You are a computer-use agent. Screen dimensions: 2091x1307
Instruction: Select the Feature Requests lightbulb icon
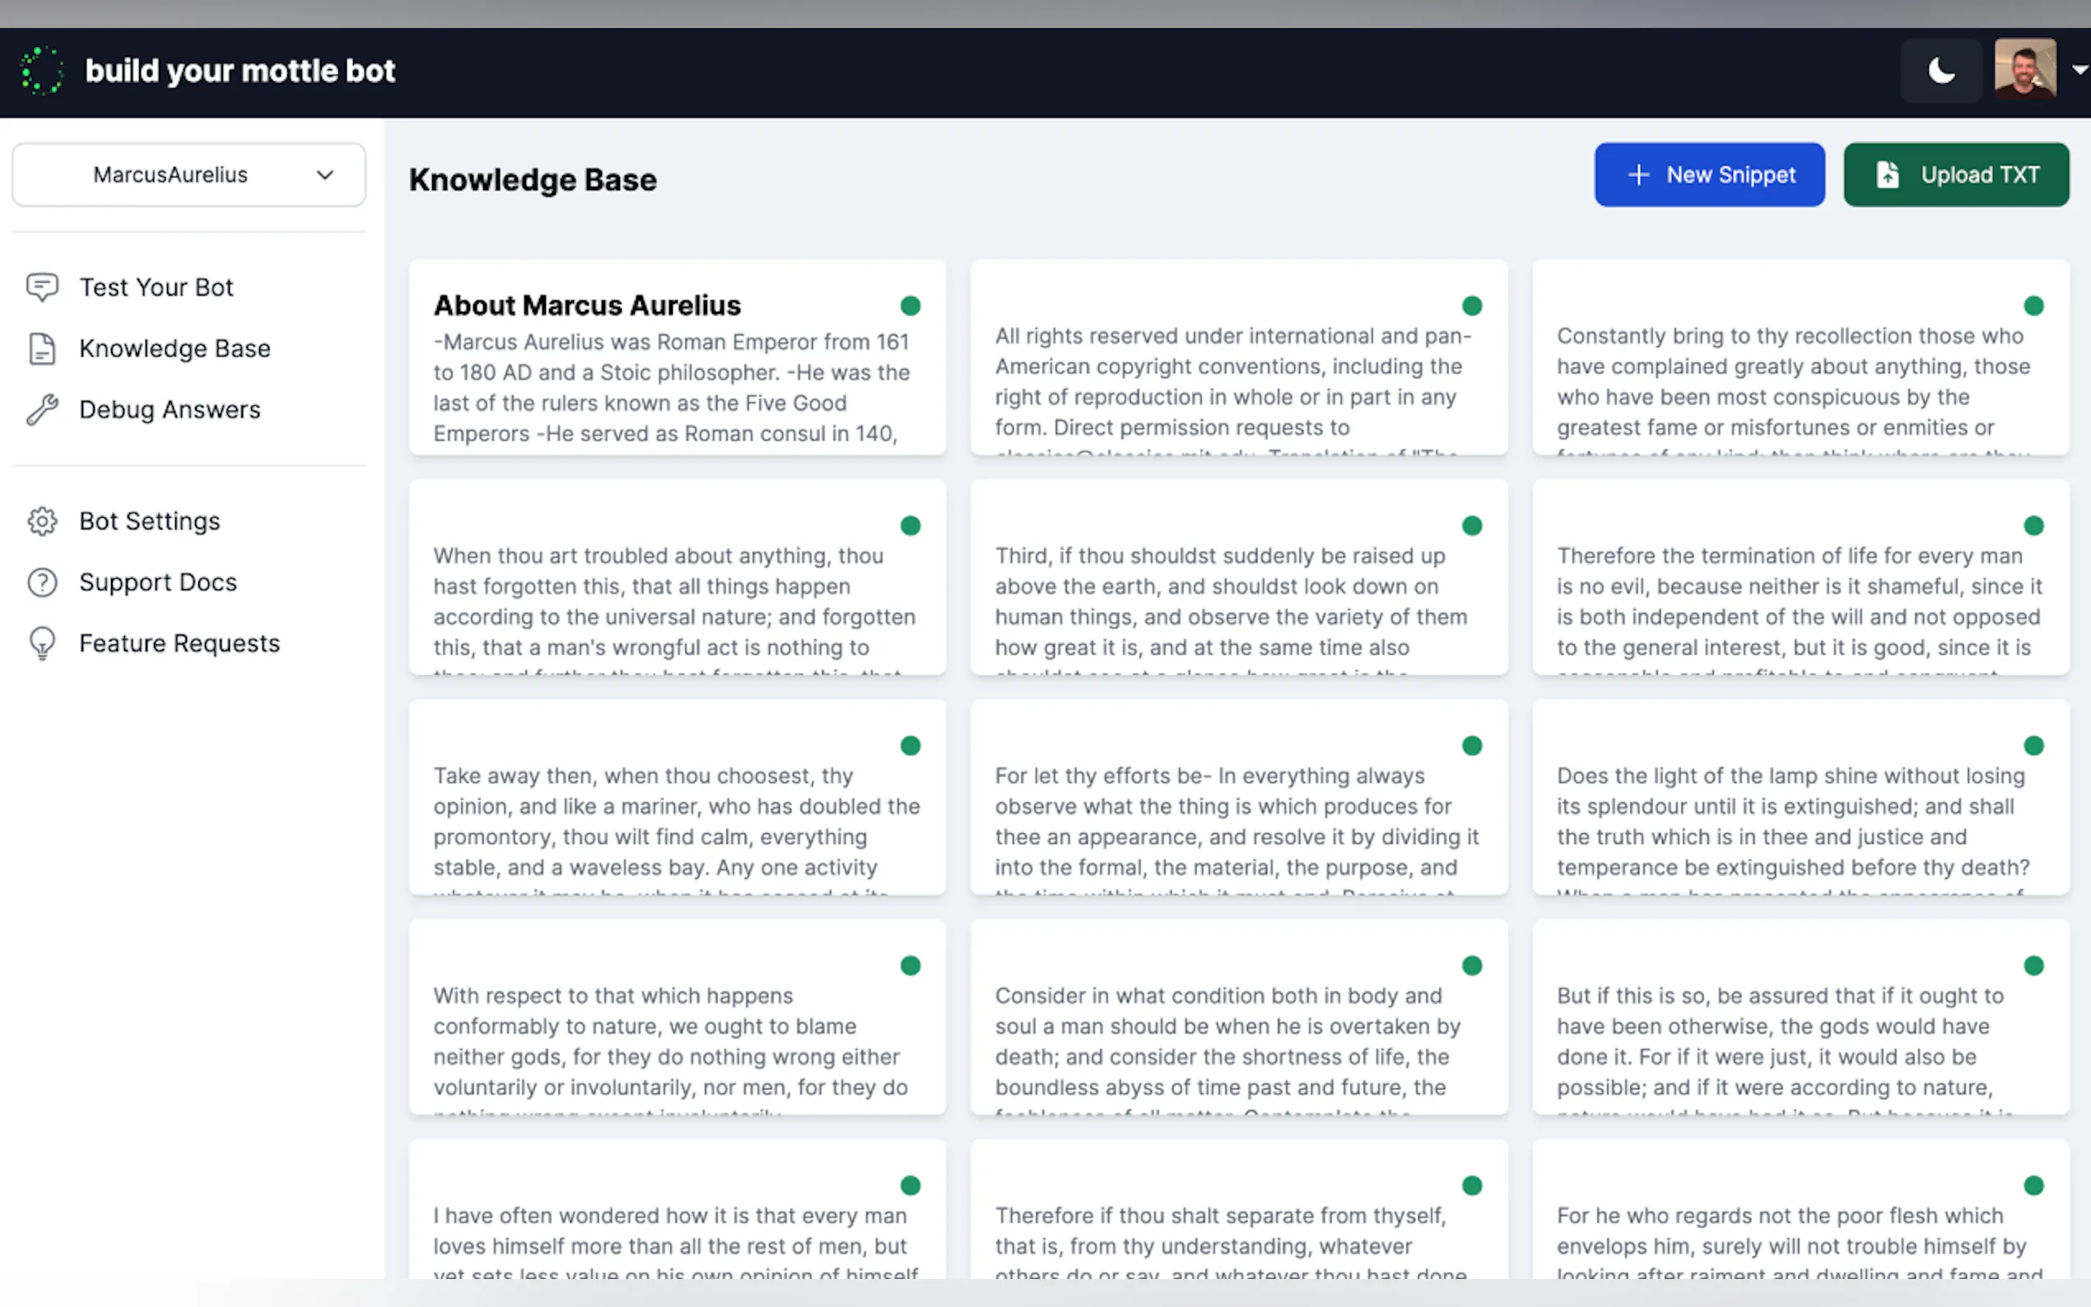(41, 642)
